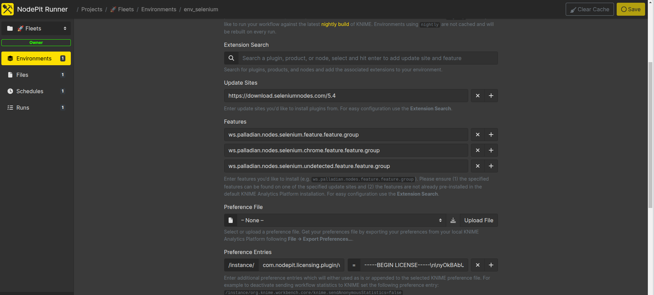The width and height of the screenshot is (654, 295).
Task: Edit the selenium.undetected feature field
Action: pos(346,166)
